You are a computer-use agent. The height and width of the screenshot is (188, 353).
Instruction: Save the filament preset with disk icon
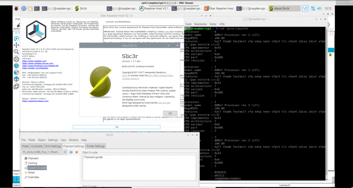(x=71, y=152)
